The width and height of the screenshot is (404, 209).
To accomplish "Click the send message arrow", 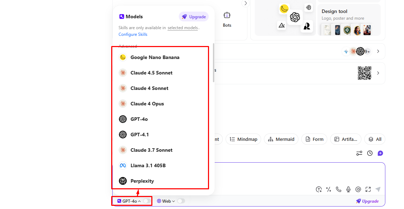I will [378, 189].
